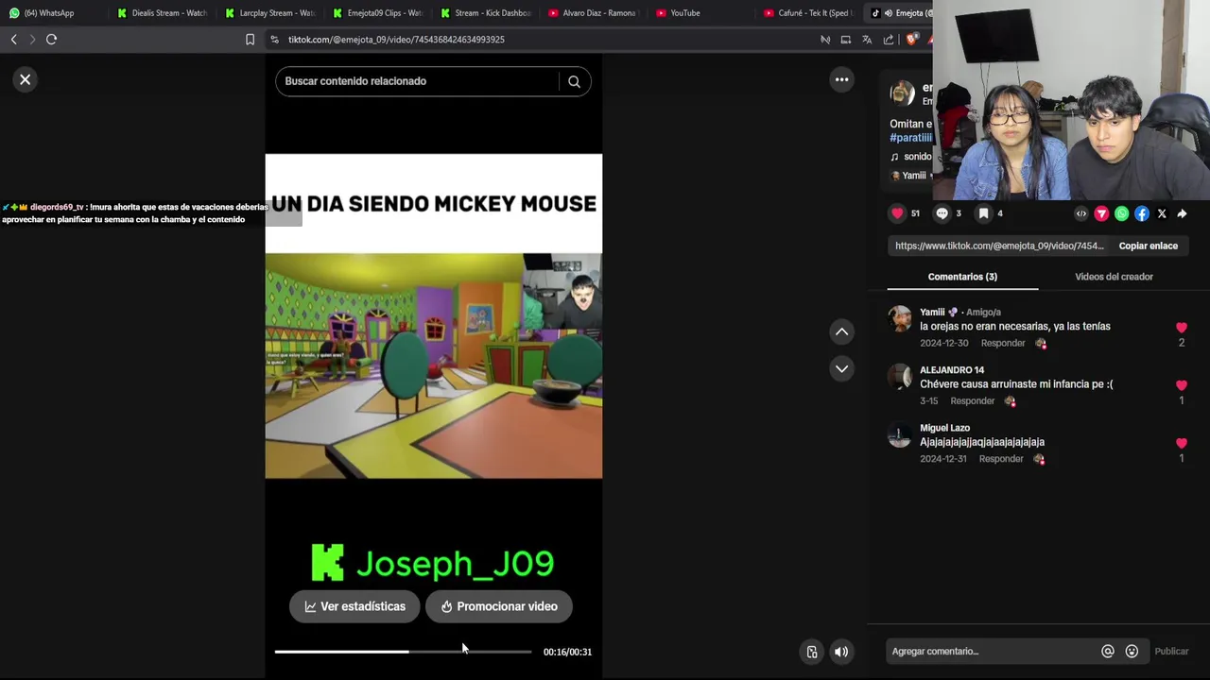Open ALEJANDRO 14's profile avatar
This screenshot has width=1210, height=680.
tap(900, 376)
